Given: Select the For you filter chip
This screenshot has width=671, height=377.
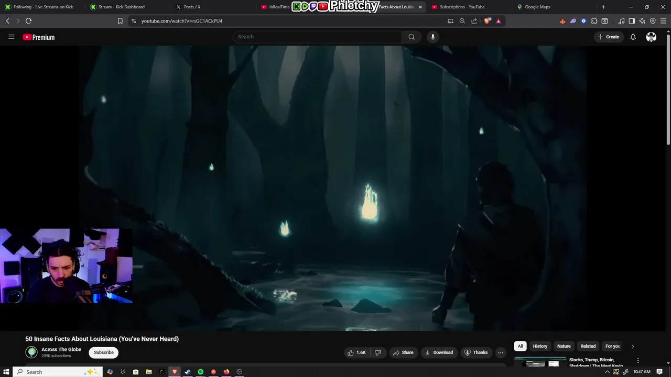Looking at the screenshot, I should click(612, 346).
